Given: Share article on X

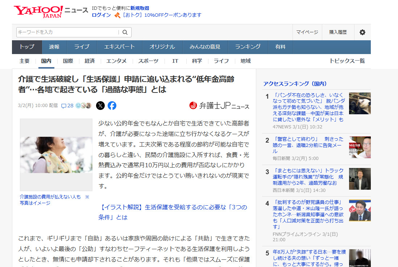Looking at the screenshot, I should point(100,106).
